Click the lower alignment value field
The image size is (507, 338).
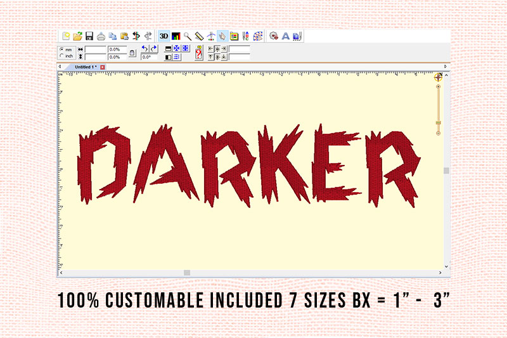[x=240, y=57]
